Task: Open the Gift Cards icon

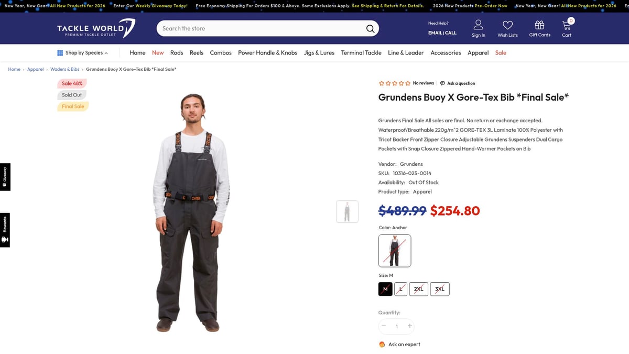Action: (x=539, y=25)
